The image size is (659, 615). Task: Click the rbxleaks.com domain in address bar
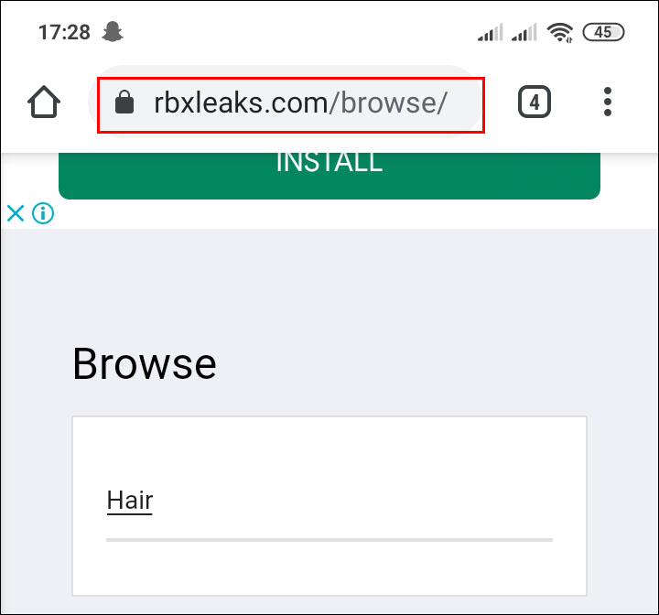tap(241, 102)
